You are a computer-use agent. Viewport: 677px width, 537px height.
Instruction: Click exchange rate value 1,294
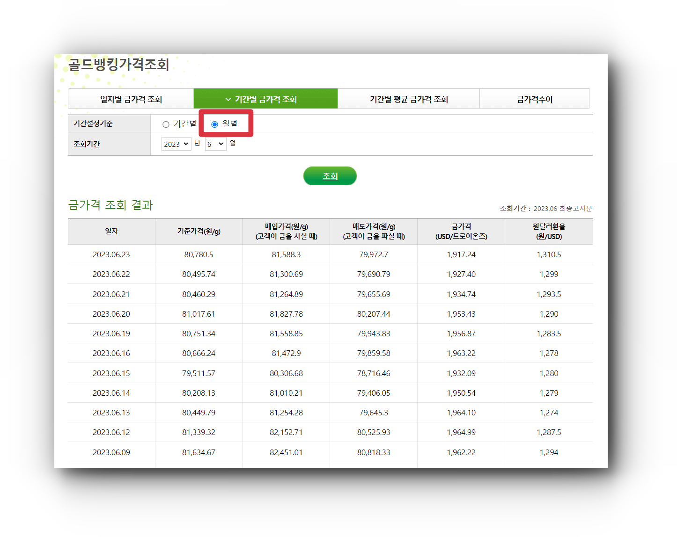point(549,452)
